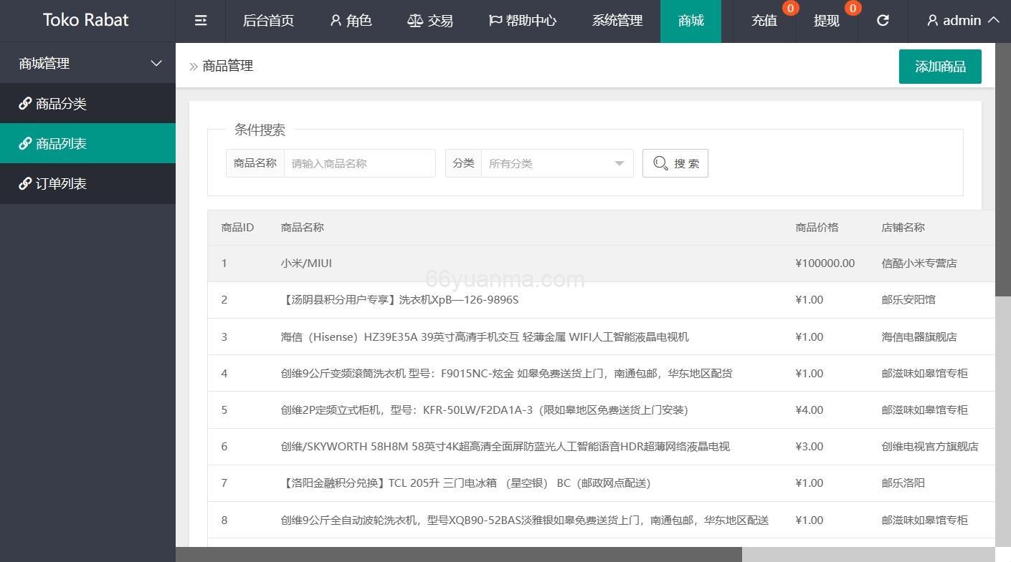Click the link icon beside 商品分类
Viewport: 1011px width, 562px height.
coord(25,103)
